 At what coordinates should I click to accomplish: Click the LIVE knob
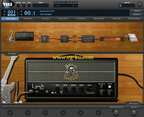pyautogui.click(x=24, y=5)
